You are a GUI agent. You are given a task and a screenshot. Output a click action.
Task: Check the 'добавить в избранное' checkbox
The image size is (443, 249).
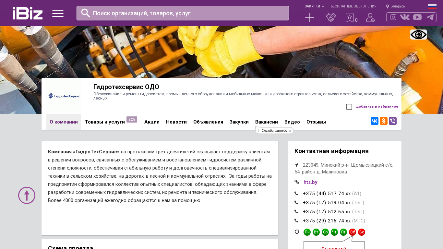349,107
